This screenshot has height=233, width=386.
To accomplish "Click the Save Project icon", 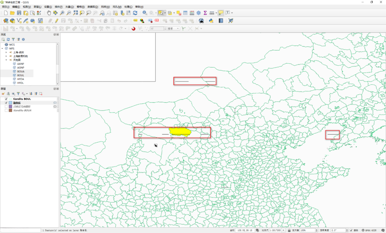I will point(19,13).
